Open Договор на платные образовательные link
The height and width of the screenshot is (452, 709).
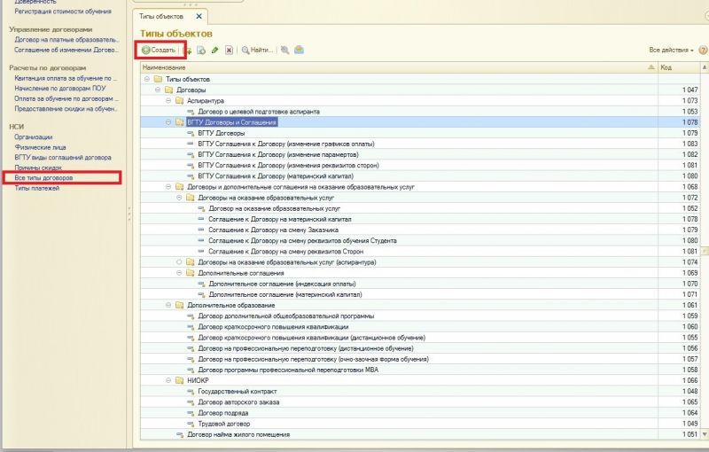point(66,40)
